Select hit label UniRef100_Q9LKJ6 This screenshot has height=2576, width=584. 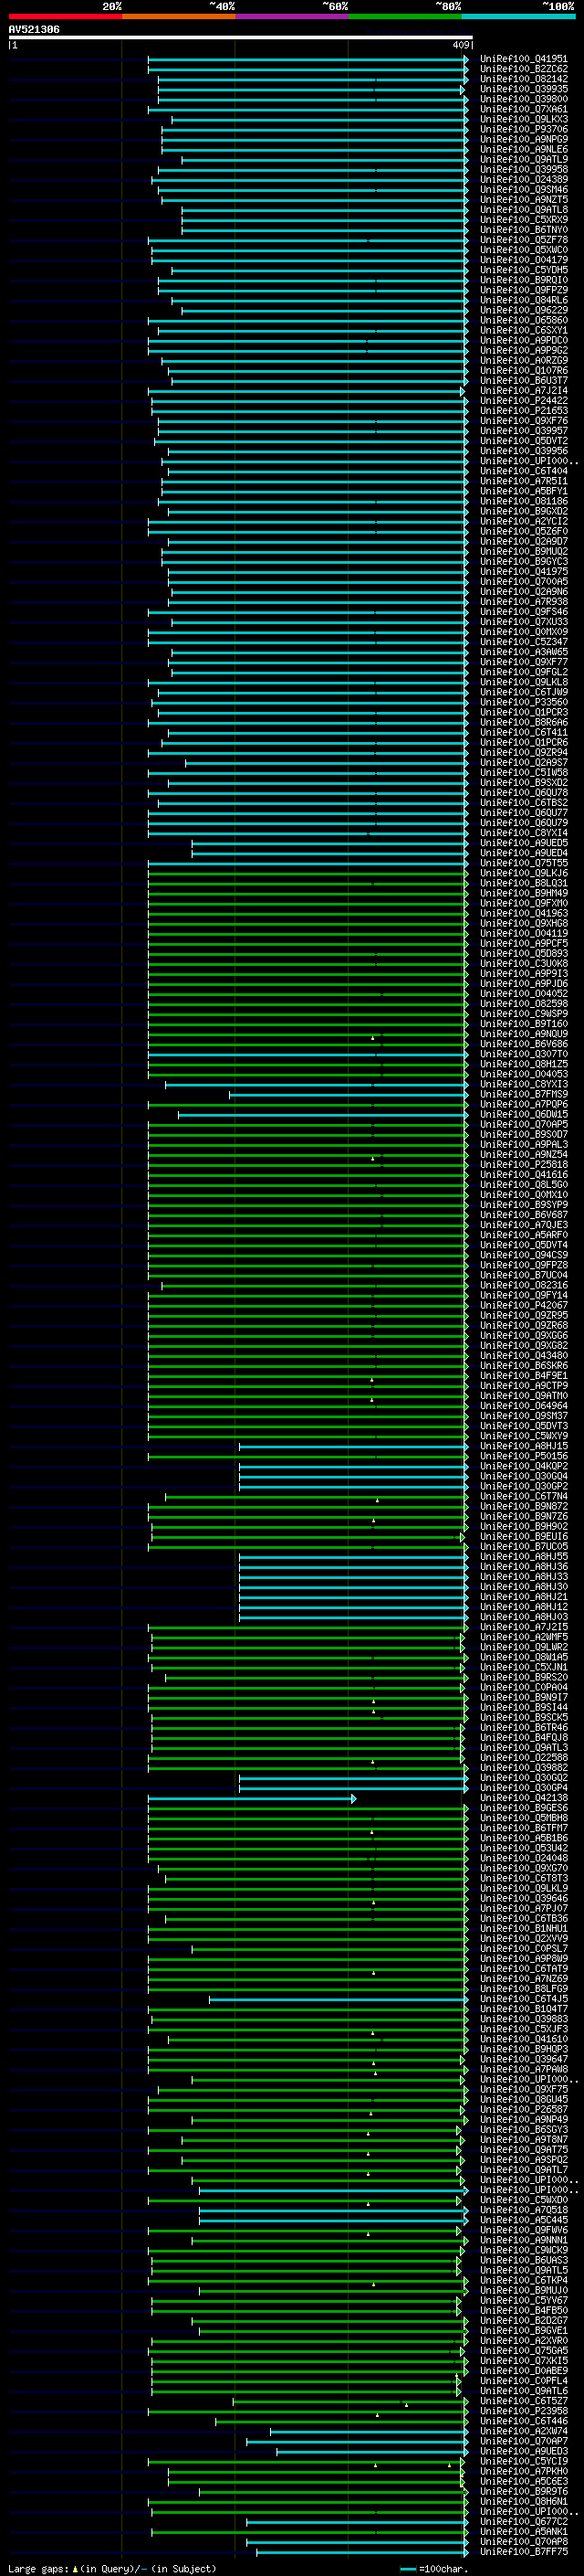pos(523,873)
